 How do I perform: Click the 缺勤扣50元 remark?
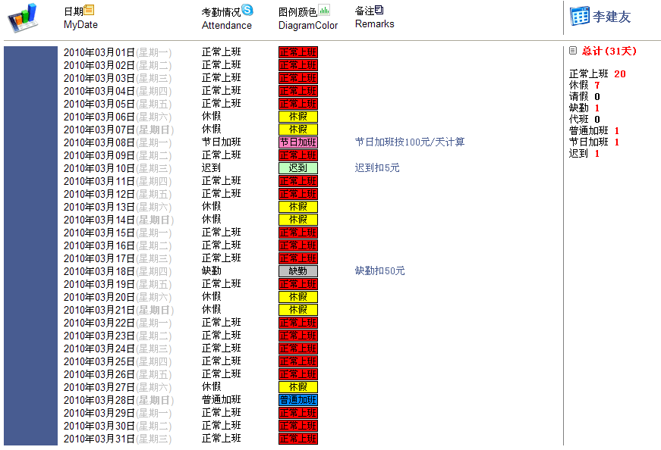(x=379, y=270)
